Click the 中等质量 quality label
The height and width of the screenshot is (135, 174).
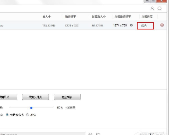(x=70, y=108)
